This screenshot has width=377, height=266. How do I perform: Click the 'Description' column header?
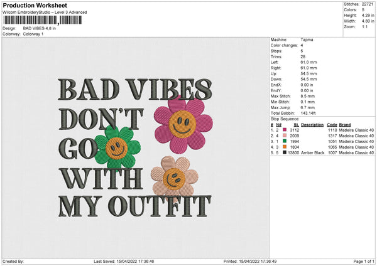pyautogui.click(x=312, y=125)
